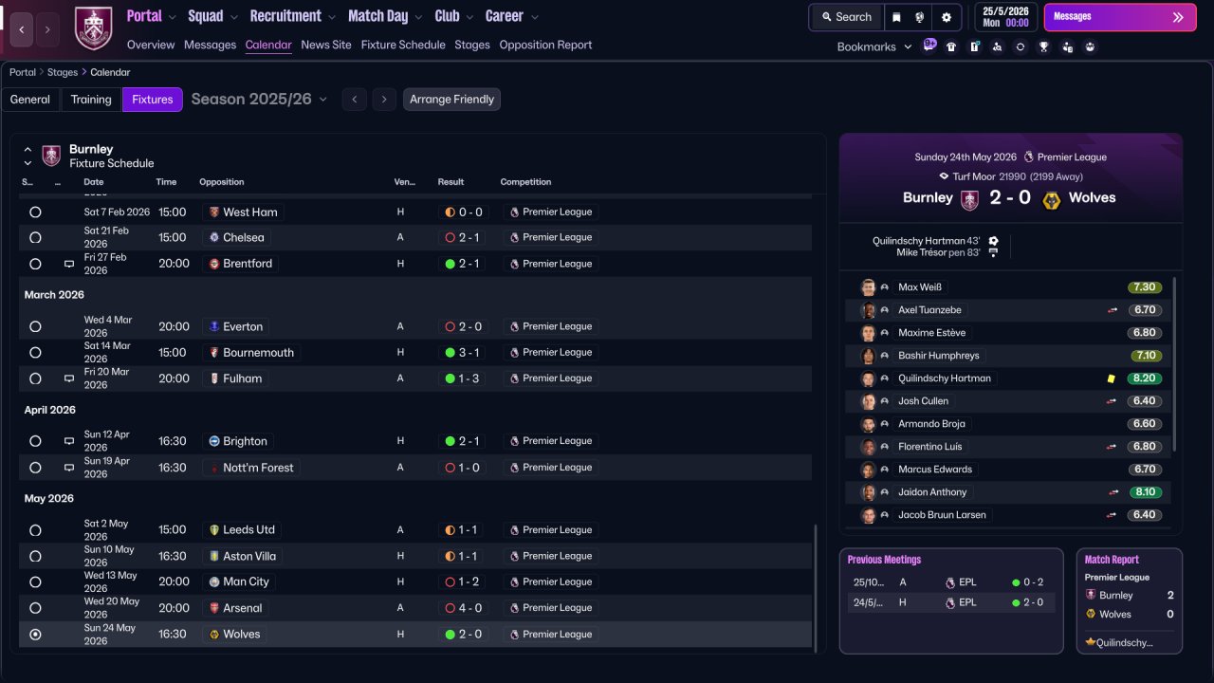Click the player ratings list scrollbar
Screen dimensions: 1214x683
1175,364
